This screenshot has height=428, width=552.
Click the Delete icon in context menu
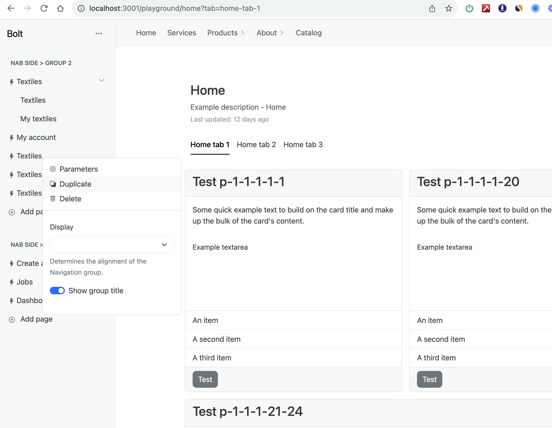(53, 199)
